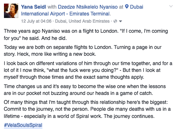Image resolution: width=176 pixels, height=133 pixels.
Task: Click the sentence "The journey continues."
Action: coord(129,116)
